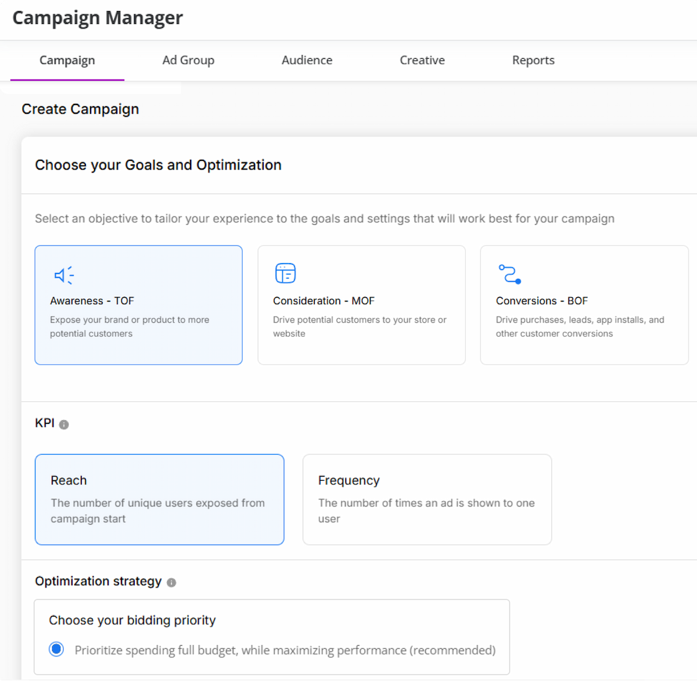Click the Campaign Manager page title
This screenshot has width=697, height=684.
98,18
